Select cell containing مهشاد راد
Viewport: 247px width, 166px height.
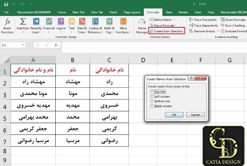[x=33, y=82]
